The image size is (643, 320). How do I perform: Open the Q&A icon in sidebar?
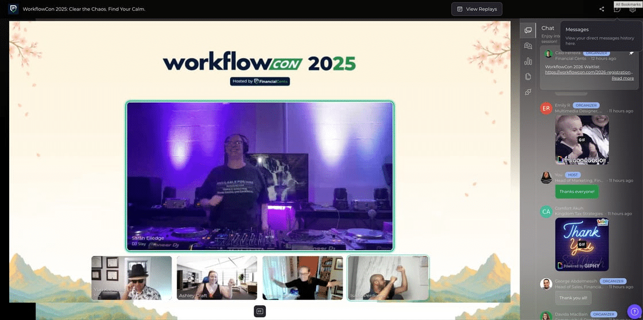pyautogui.click(x=528, y=46)
